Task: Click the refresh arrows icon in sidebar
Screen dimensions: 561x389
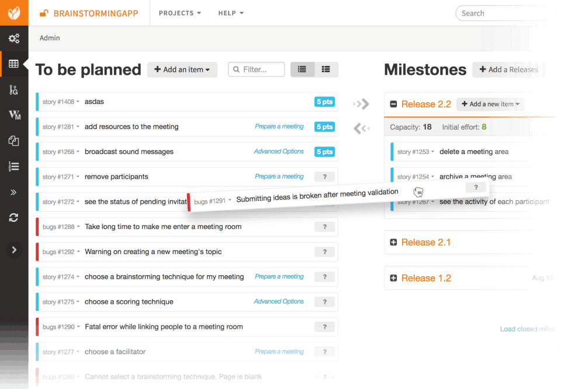Action: point(14,217)
